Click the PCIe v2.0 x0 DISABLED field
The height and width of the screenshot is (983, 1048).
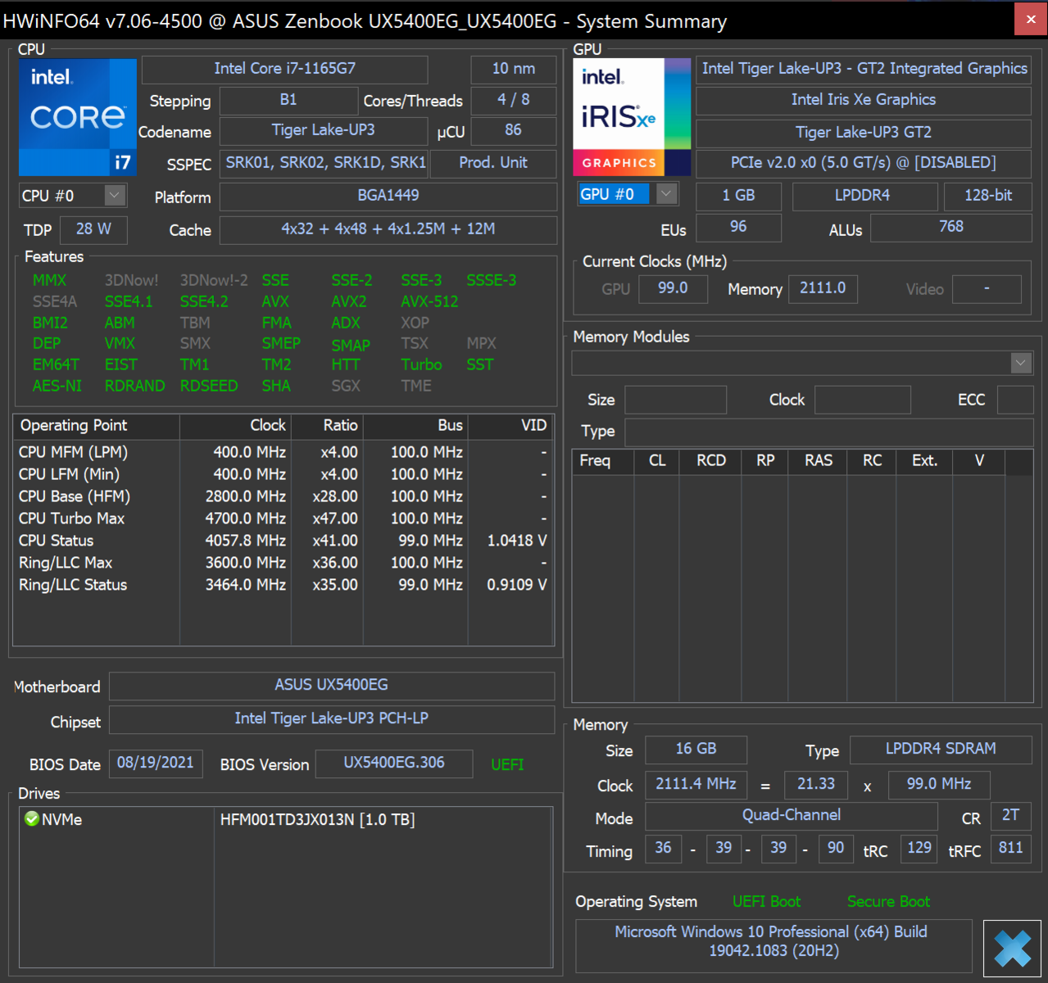(x=864, y=163)
